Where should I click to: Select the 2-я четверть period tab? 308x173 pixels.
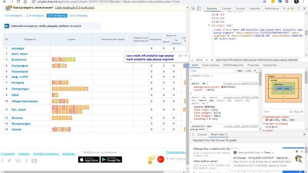tap(35, 16)
